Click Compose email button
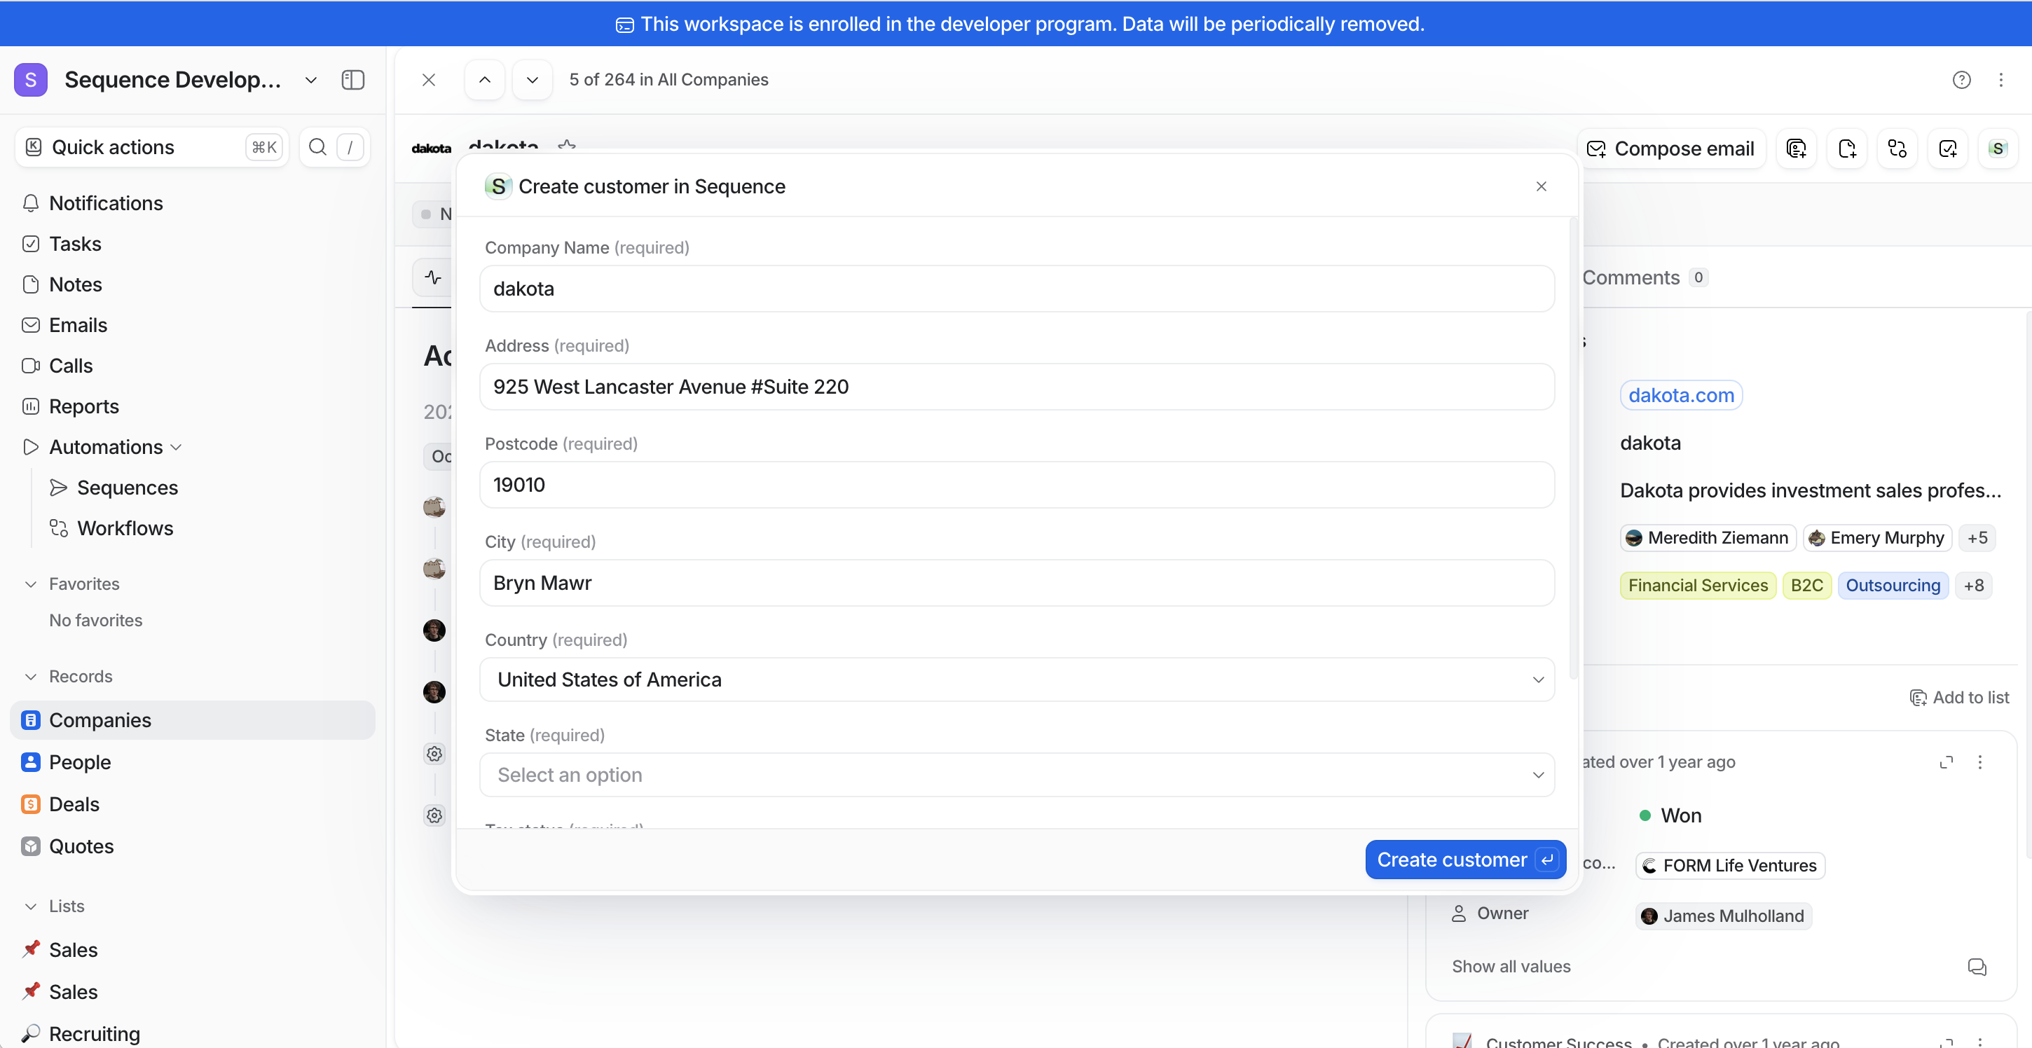 tap(1670, 149)
